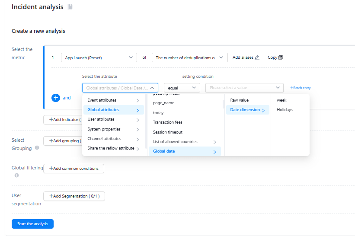Select the today attribute
Image resolution: width=355 pixels, height=236 pixels.
pyautogui.click(x=185, y=113)
